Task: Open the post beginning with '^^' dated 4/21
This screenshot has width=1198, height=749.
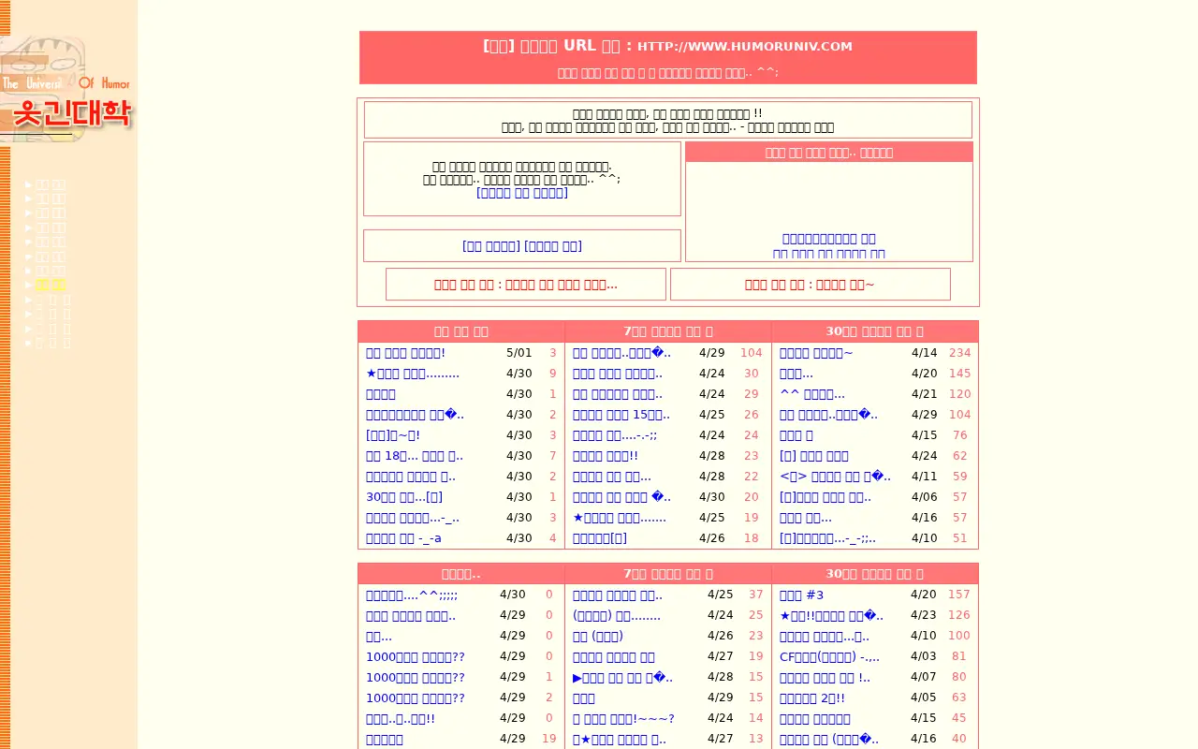Action: coord(812,394)
